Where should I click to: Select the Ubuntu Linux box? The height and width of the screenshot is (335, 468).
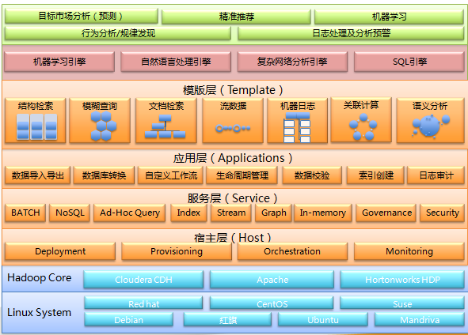point(323,320)
